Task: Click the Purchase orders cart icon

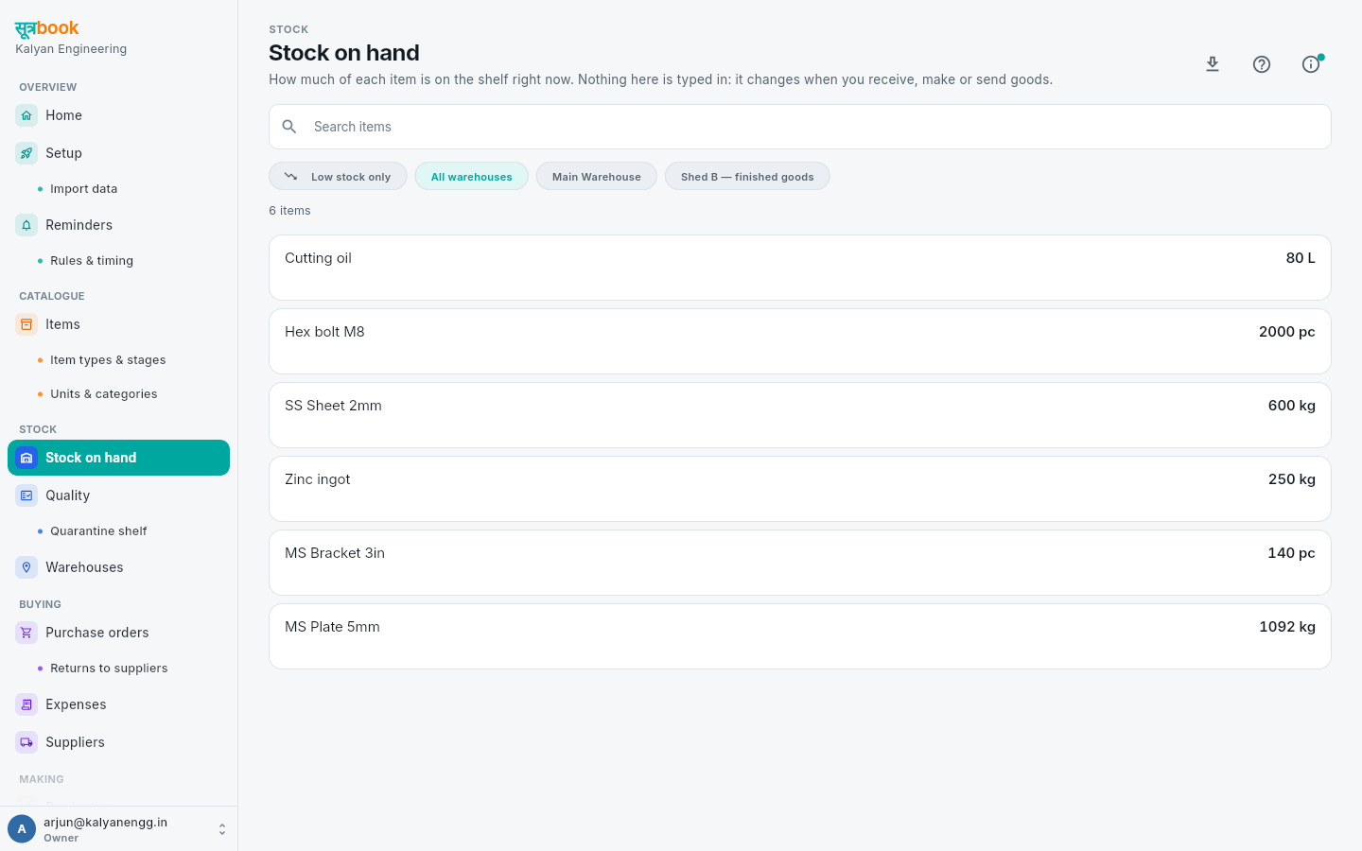Action: point(26,633)
